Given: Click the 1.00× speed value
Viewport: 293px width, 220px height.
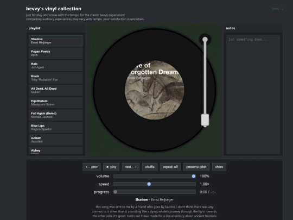Looking at the screenshot, I should click(205, 184).
